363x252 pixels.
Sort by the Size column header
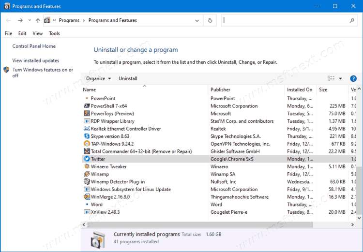coord(332,90)
